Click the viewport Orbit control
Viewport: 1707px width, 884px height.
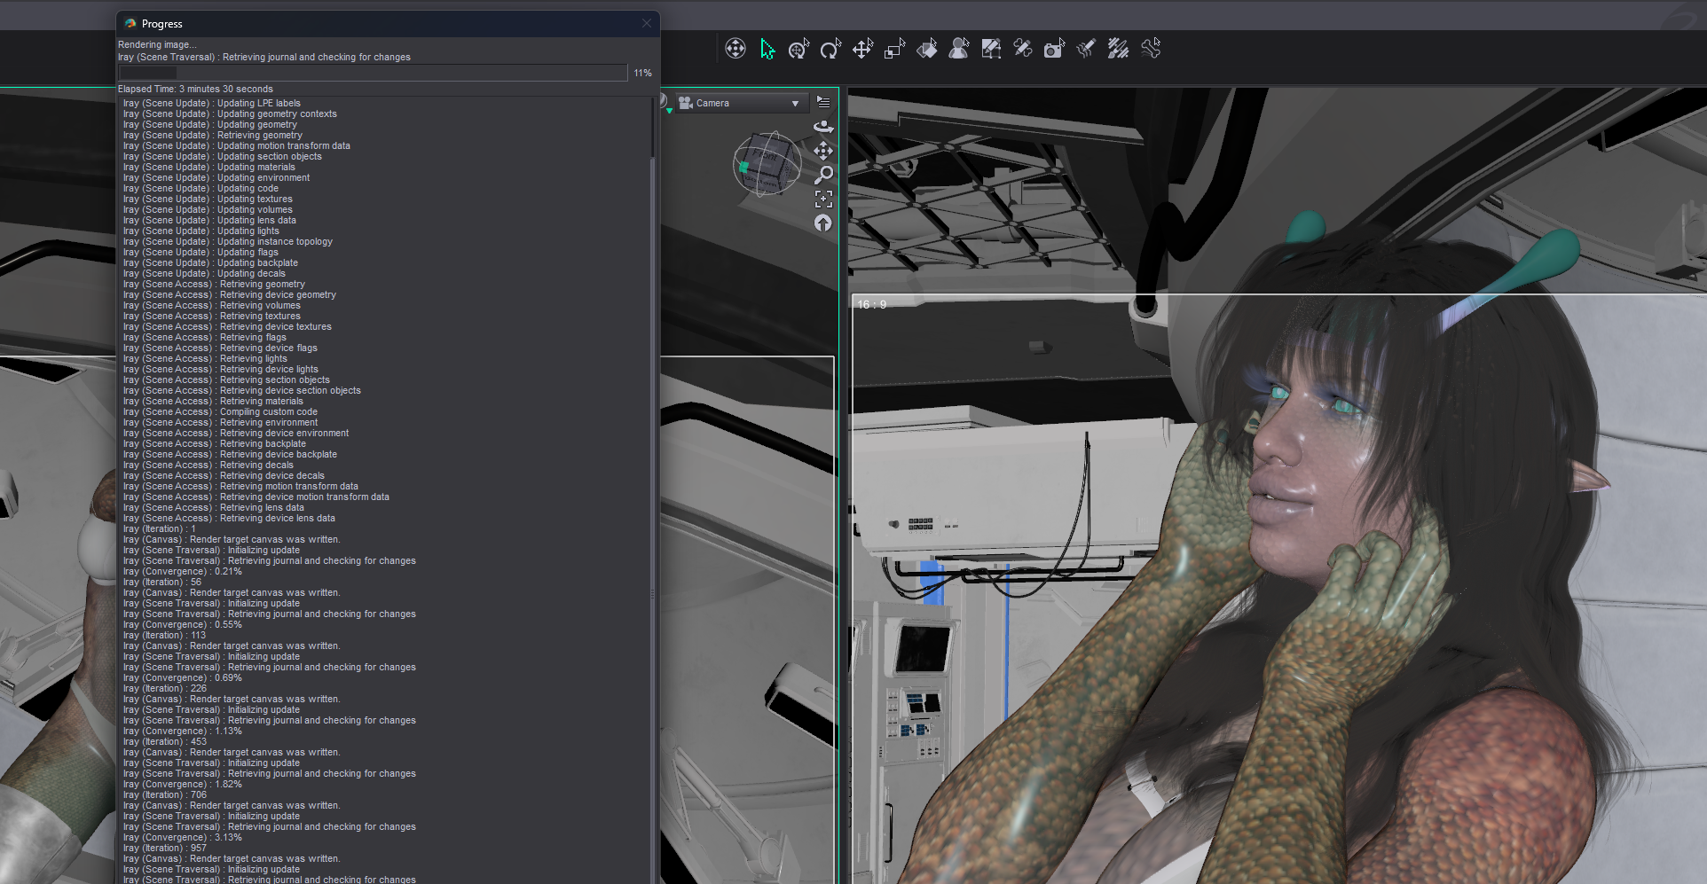823,127
